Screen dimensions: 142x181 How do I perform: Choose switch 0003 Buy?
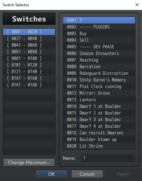99,33
